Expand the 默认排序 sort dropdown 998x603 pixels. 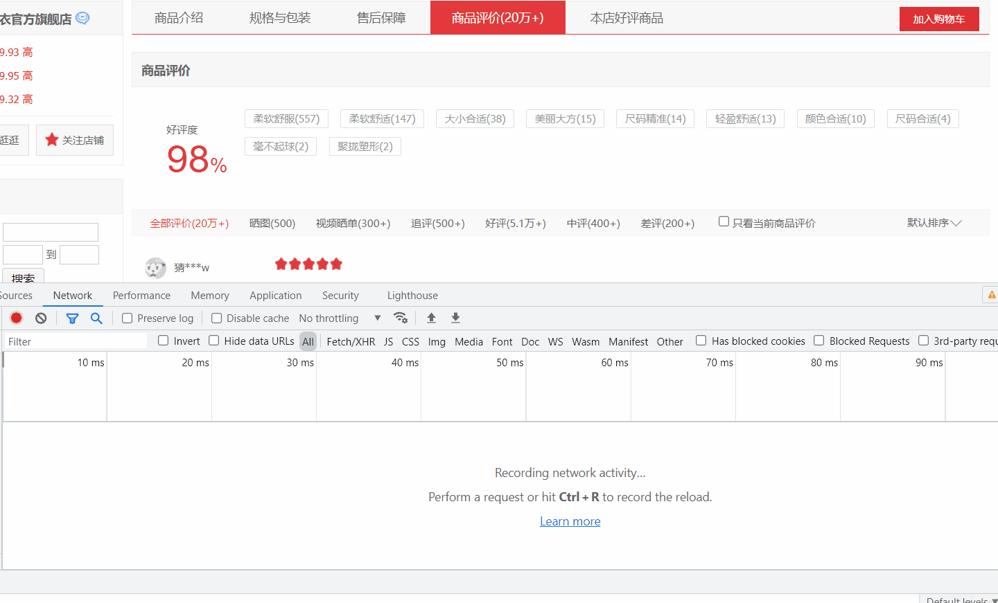click(x=934, y=223)
